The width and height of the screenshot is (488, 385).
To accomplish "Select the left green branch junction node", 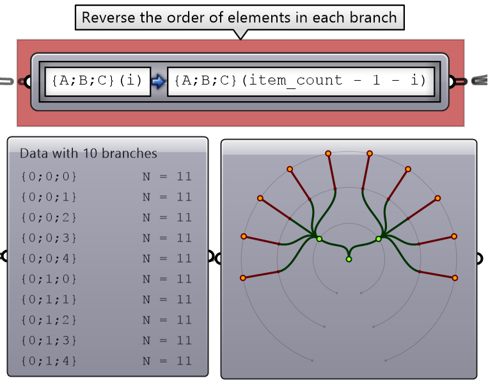I will pyautogui.click(x=319, y=239).
